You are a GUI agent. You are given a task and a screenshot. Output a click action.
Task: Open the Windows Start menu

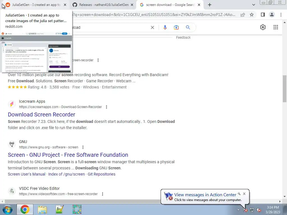(7, 209)
